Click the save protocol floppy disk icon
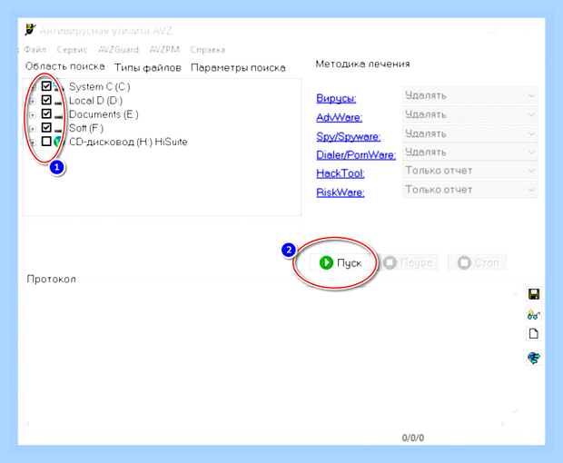Viewport: 563px width, 463px height. coord(534,294)
